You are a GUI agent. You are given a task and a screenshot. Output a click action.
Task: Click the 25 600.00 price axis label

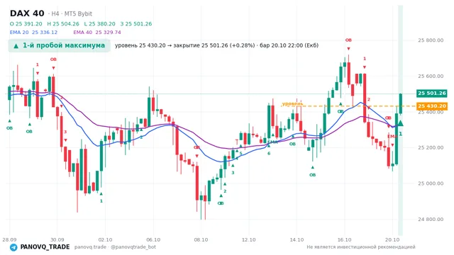coord(431,76)
